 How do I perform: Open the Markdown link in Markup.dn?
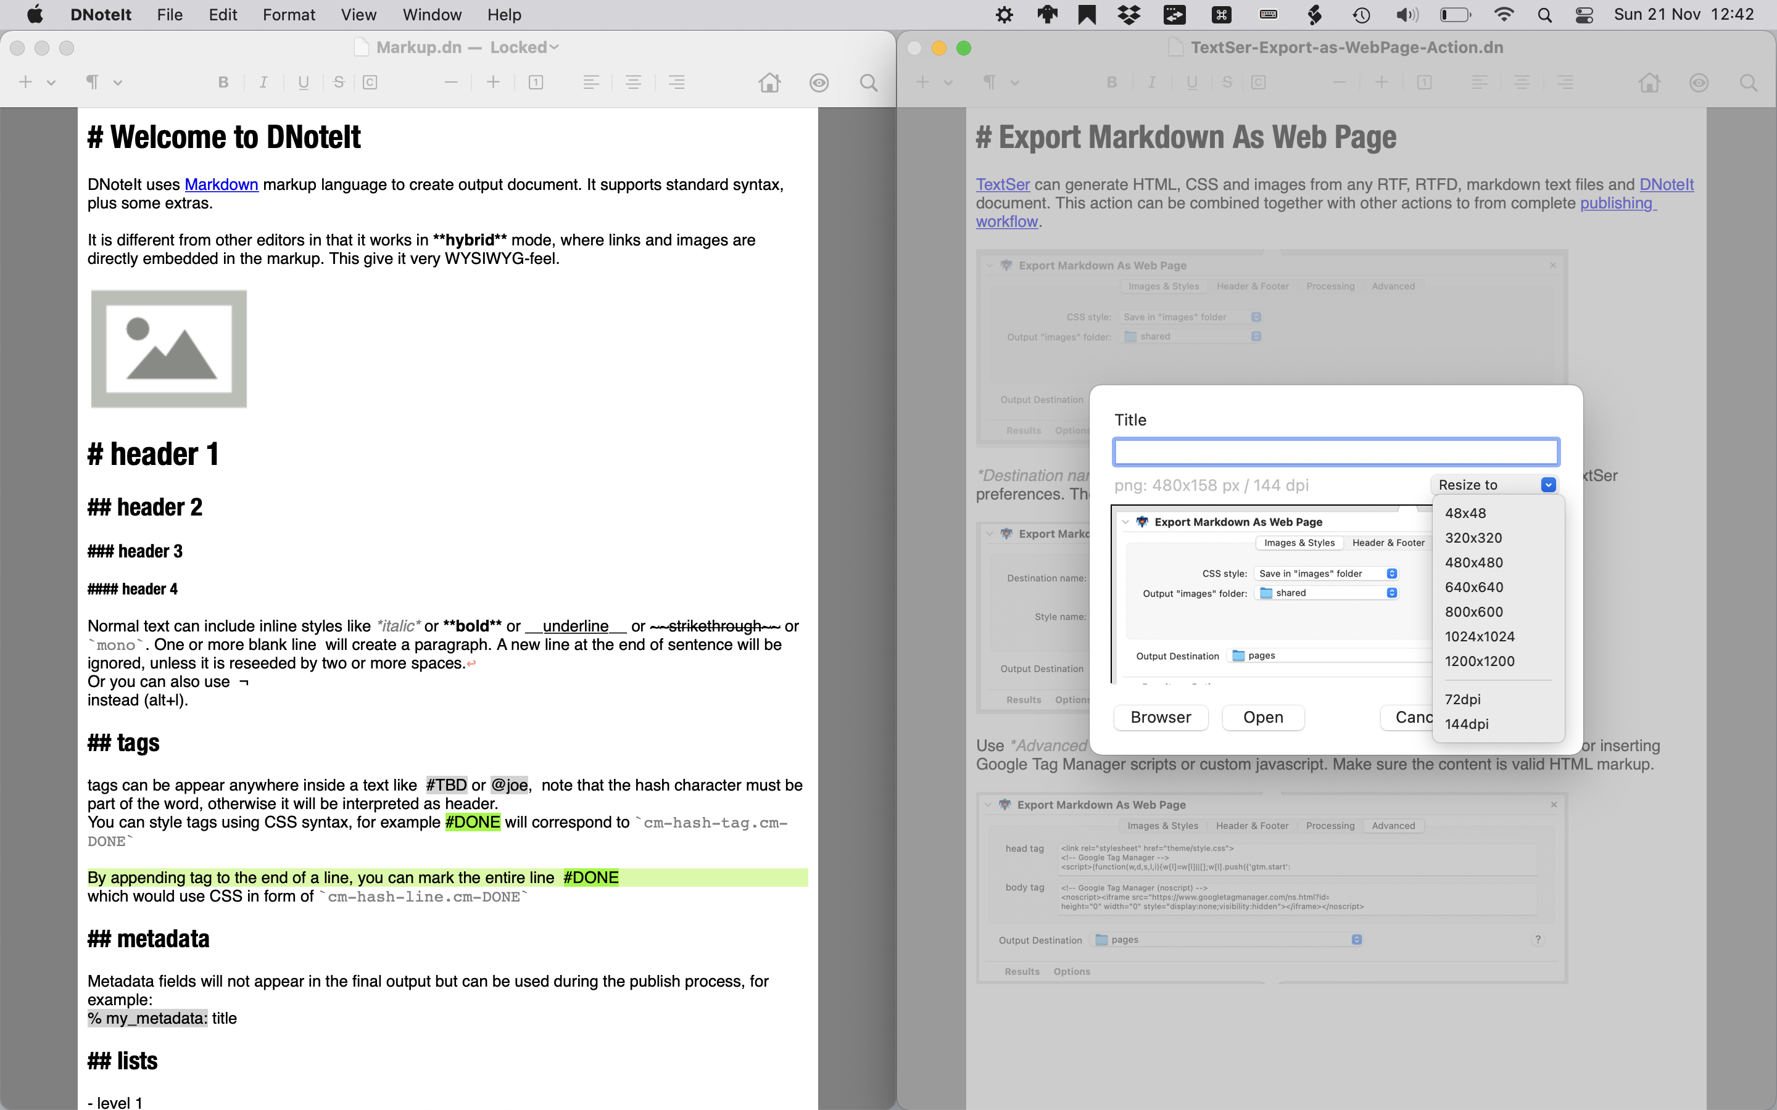point(221,184)
